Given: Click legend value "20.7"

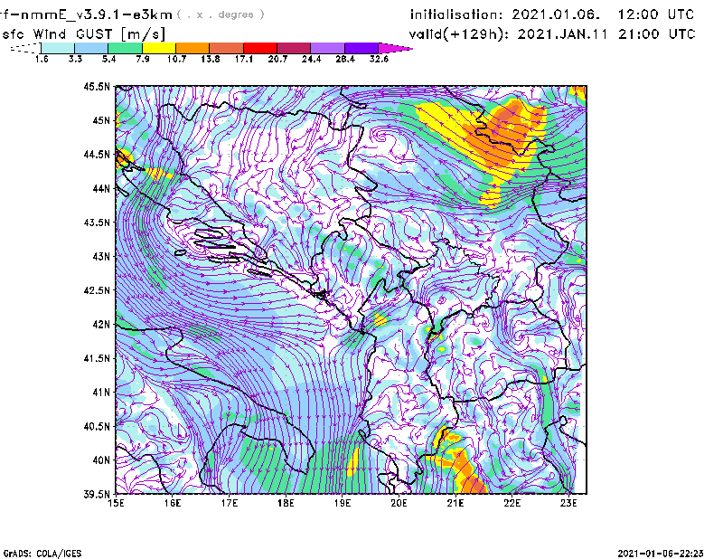Looking at the screenshot, I should (277, 59).
